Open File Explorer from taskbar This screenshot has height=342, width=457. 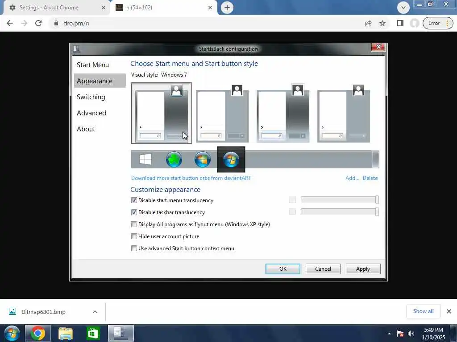[x=66, y=333]
